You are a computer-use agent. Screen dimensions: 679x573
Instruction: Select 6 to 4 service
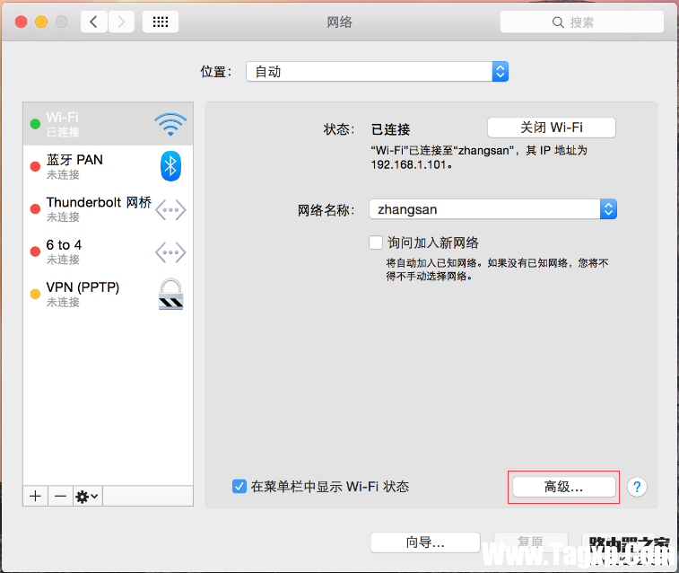(x=108, y=251)
